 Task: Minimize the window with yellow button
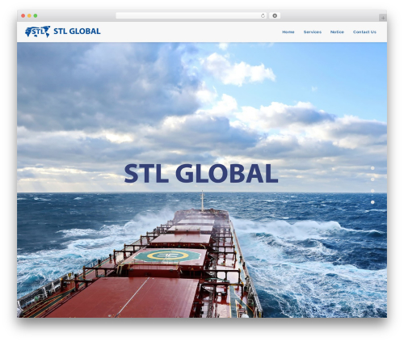click(29, 15)
